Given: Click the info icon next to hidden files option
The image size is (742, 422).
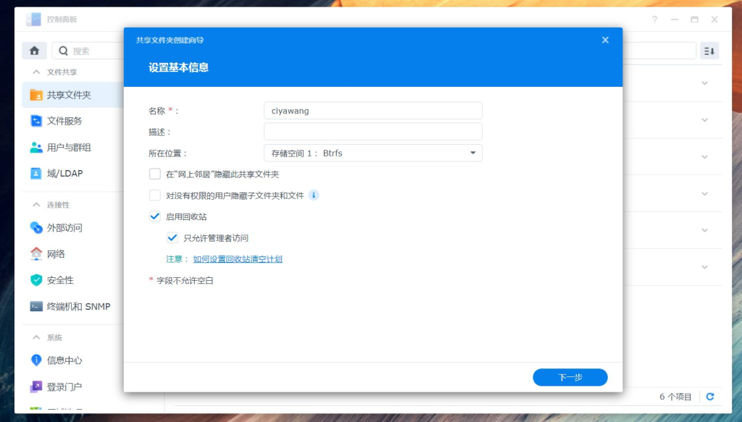Looking at the screenshot, I should [313, 195].
